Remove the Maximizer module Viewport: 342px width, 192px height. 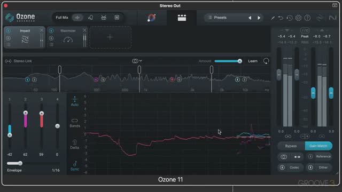click(x=84, y=30)
